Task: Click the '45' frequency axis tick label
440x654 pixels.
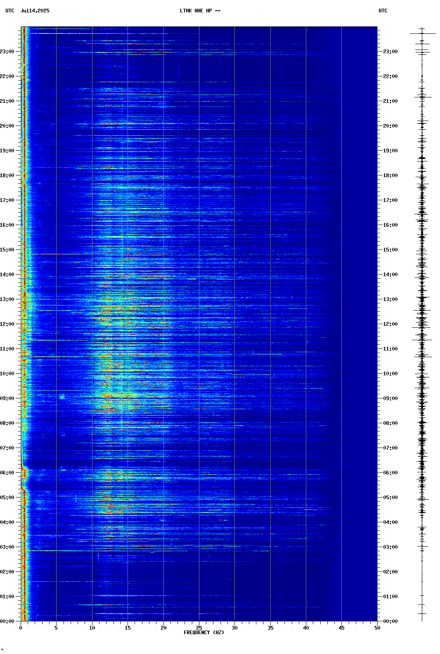Action: [x=341, y=628]
